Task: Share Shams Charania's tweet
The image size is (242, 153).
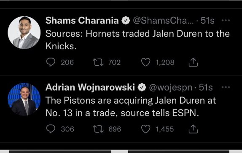Action: pyautogui.click(x=193, y=62)
